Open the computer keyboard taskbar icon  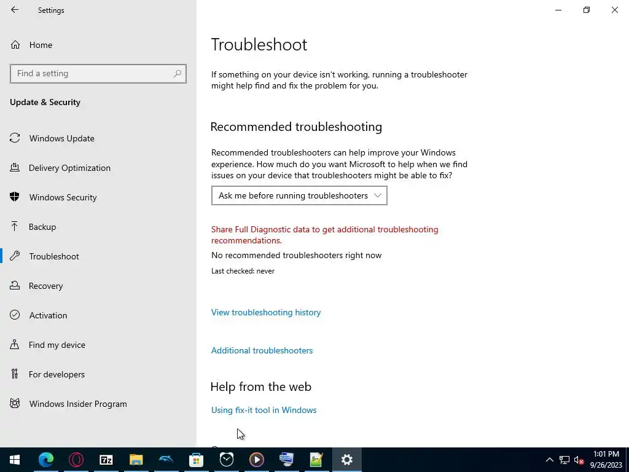pos(286,460)
